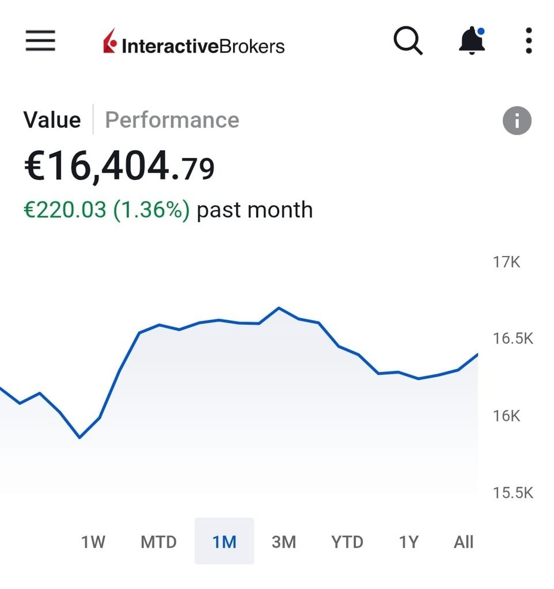Tap the Interactive Brokers logo

[x=193, y=41]
